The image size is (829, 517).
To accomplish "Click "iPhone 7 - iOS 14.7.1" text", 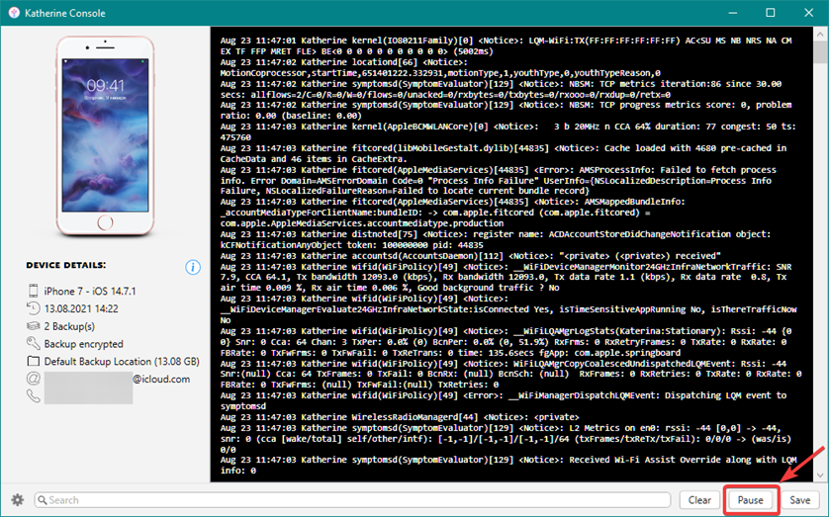I will 90,291.
